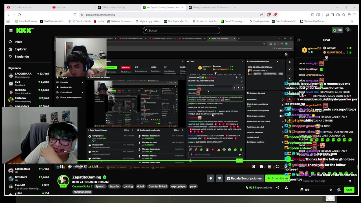Image resolution: width=361 pixels, height=203 pixels.
Task: Open ExcoJM recommended channel
Action: (28, 187)
